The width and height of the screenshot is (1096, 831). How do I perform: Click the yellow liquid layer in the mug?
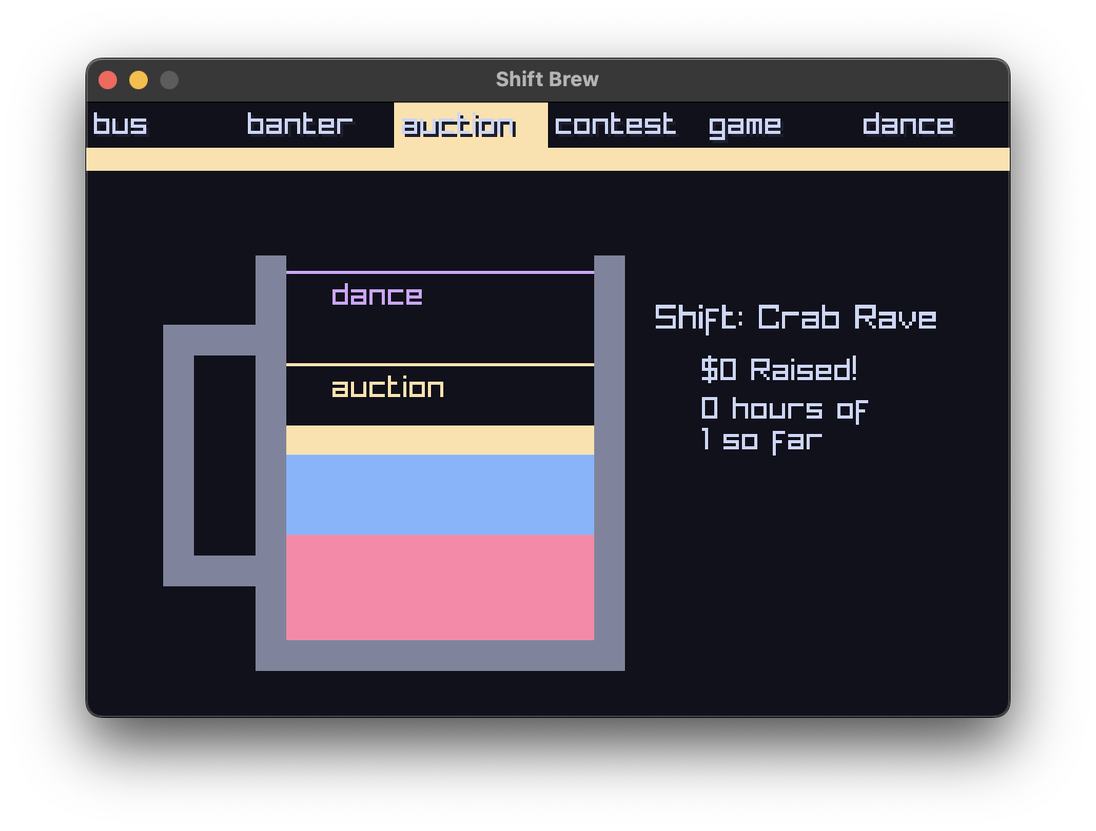tap(439, 440)
